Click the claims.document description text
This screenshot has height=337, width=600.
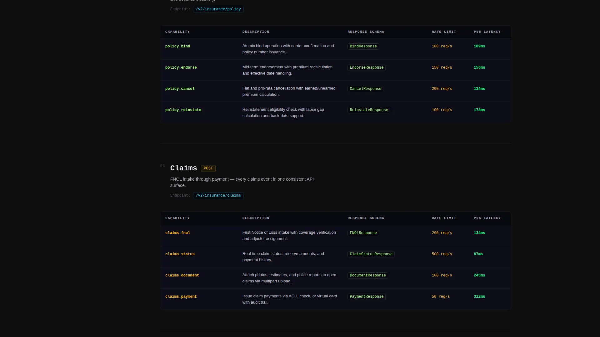(x=289, y=278)
